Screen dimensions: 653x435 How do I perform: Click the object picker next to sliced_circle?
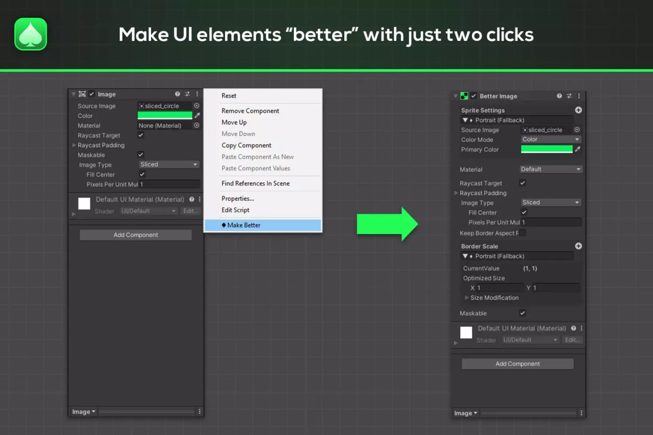[198, 106]
